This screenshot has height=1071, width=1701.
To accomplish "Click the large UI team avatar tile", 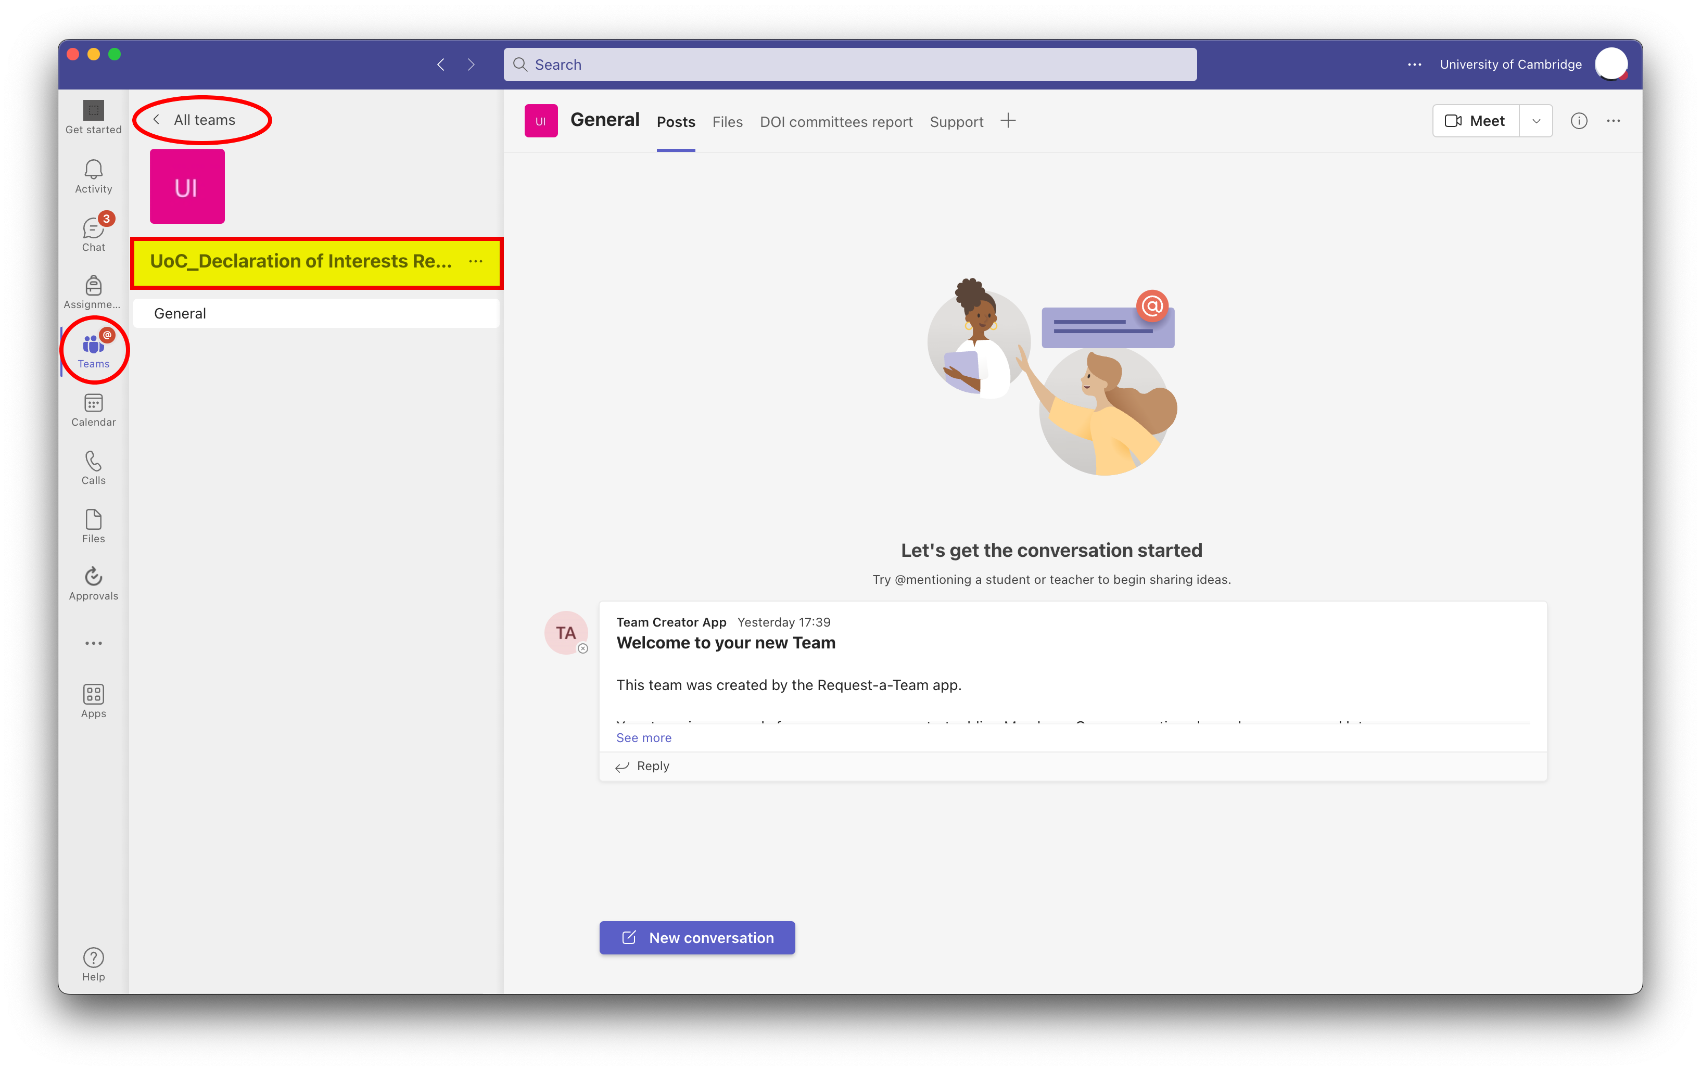I will pos(187,186).
